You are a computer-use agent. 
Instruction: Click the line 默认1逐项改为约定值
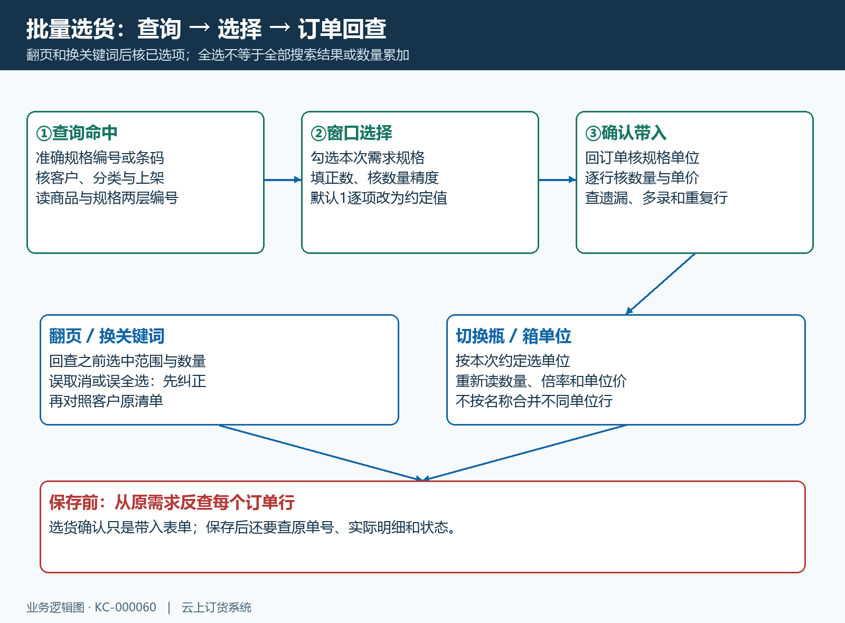379,198
